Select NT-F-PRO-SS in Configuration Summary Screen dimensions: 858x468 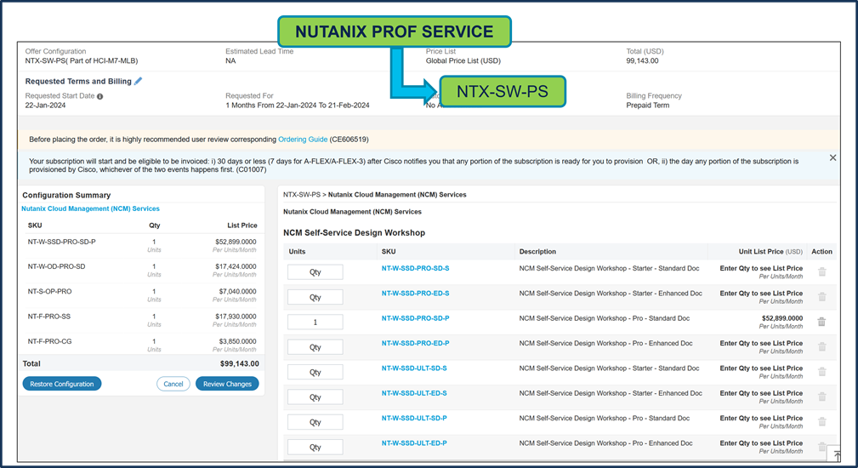[x=49, y=317]
